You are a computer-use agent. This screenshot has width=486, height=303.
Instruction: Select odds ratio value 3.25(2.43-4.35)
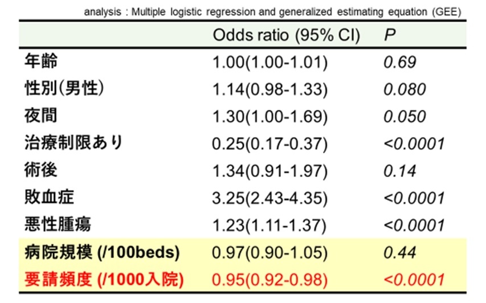(x=269, y=198)
